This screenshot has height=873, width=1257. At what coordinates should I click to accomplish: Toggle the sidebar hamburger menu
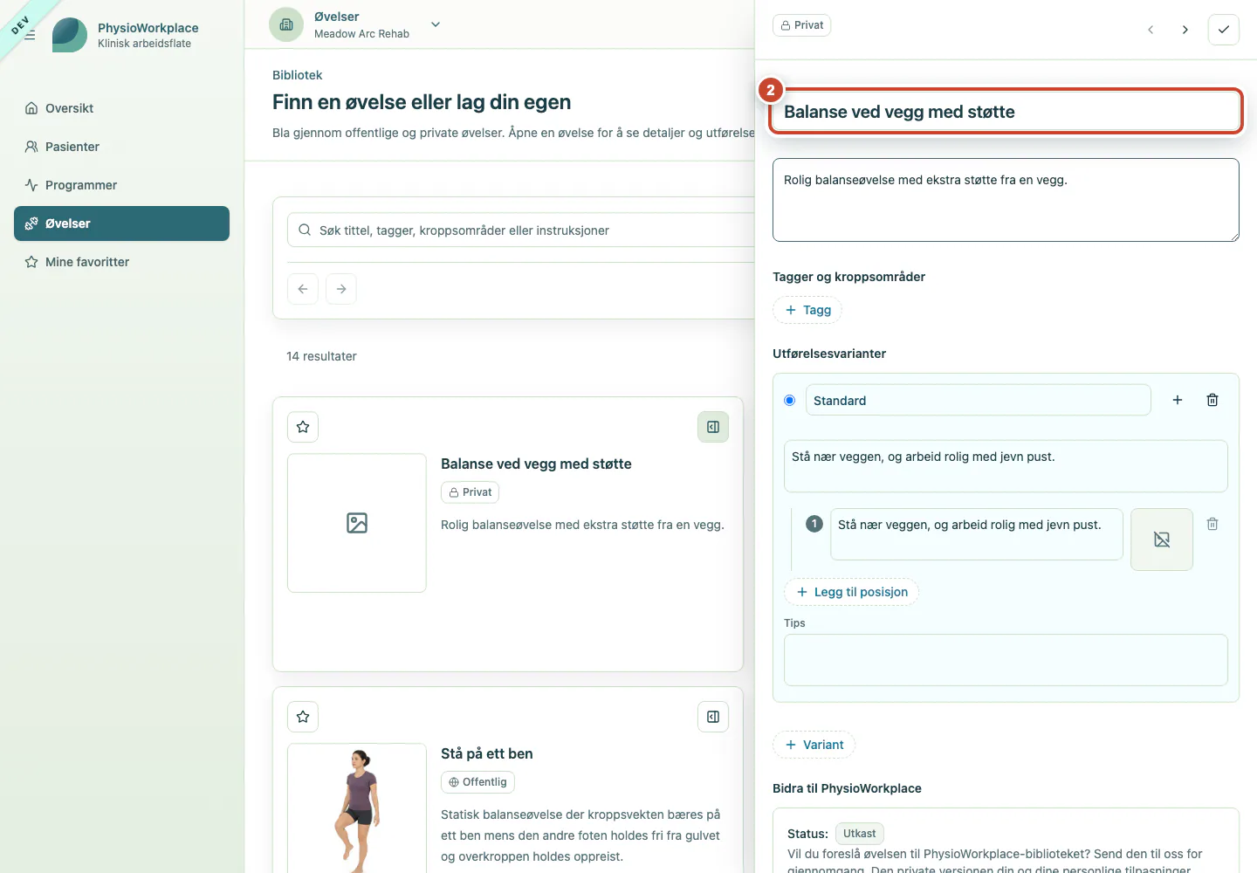[x=30, y=35]
